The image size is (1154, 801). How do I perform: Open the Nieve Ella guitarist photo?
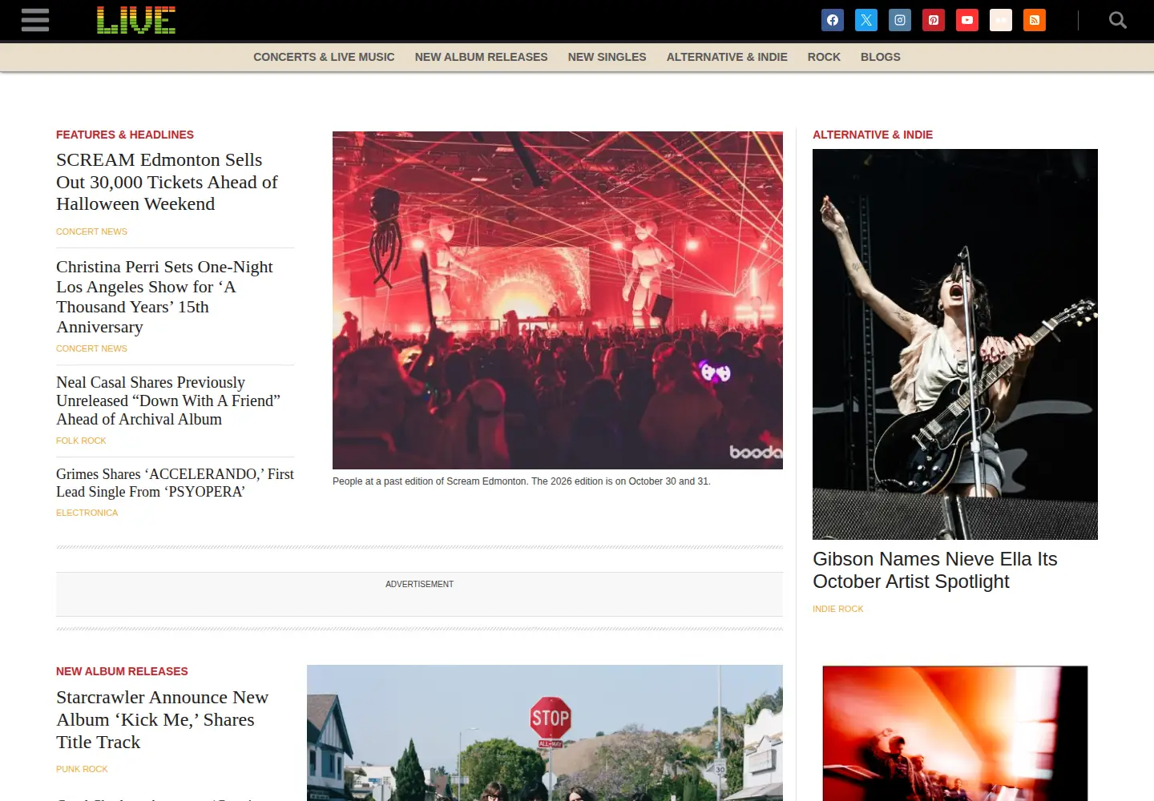[955, 344]
